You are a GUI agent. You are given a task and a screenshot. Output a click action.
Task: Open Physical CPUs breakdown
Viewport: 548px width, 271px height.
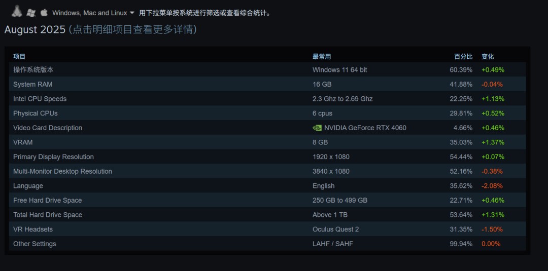coord(36,113)
